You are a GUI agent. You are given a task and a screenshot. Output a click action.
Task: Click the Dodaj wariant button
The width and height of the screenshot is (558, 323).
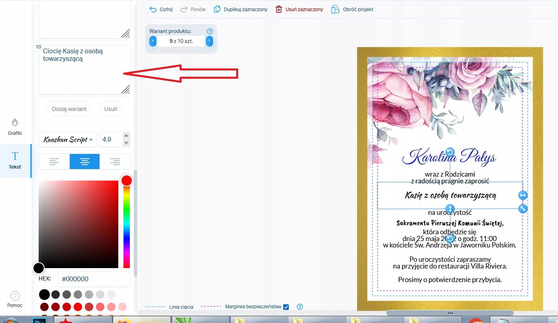69,109
